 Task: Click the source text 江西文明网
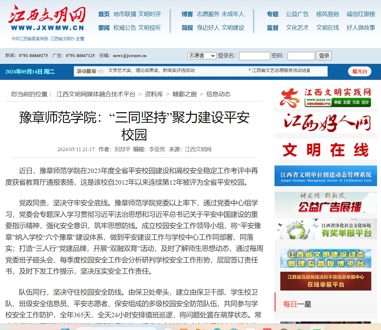pyautogui.click(x=198, y=149)
